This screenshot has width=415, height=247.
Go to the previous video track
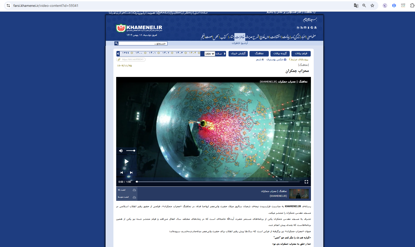click(121, 173)
